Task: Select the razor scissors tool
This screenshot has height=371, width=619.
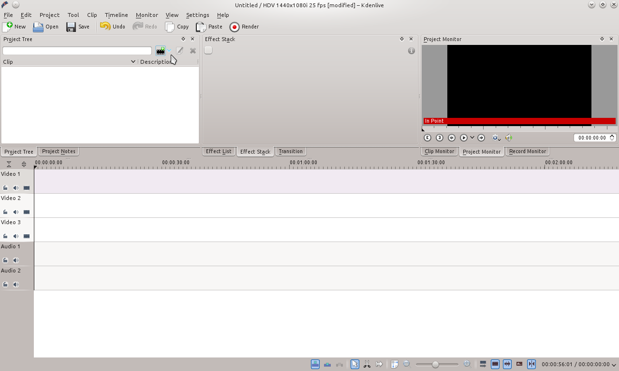Action: pos(367,364)
